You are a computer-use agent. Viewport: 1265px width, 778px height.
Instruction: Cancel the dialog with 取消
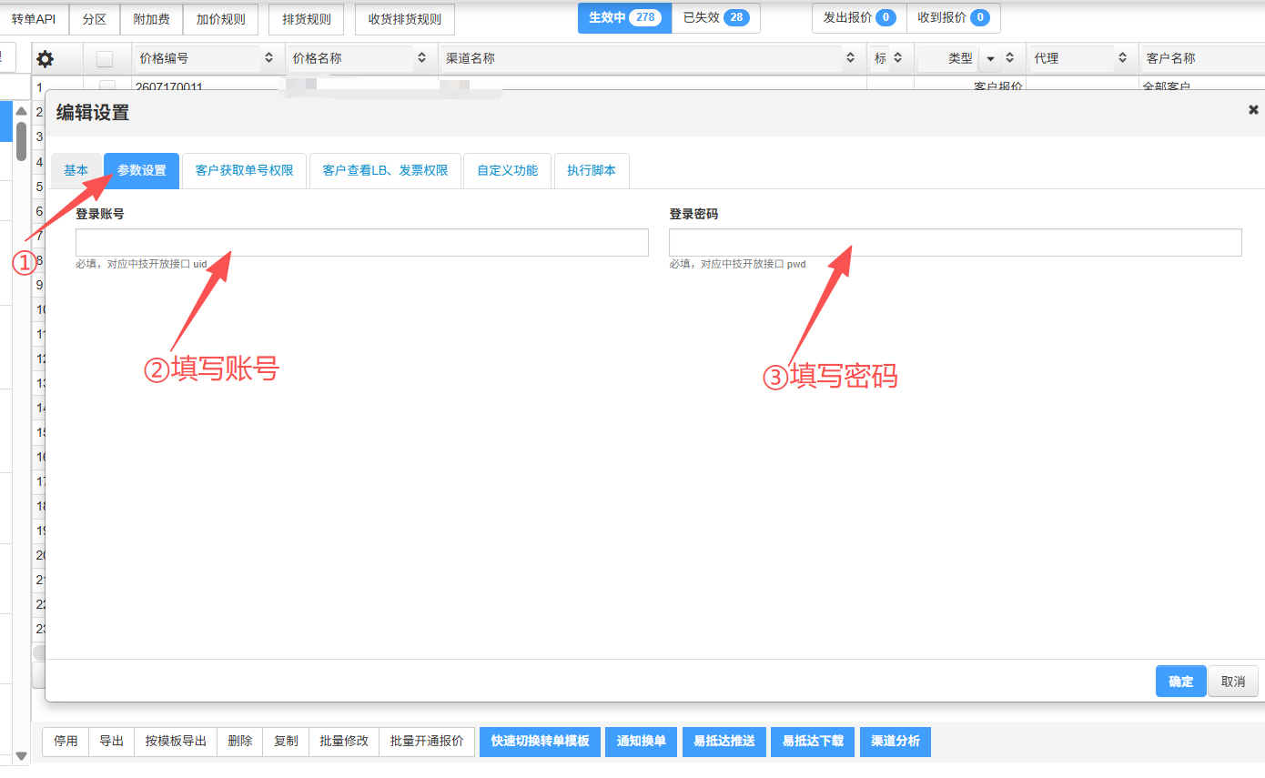[1233, 681]
